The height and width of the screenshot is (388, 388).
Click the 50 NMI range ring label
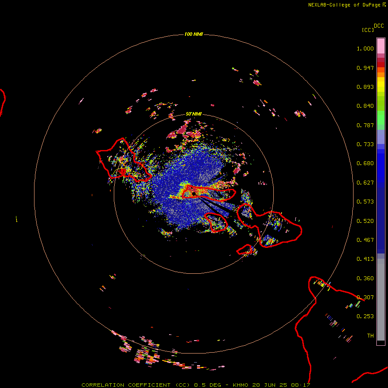pyautogui.click(x=194, y=114)
